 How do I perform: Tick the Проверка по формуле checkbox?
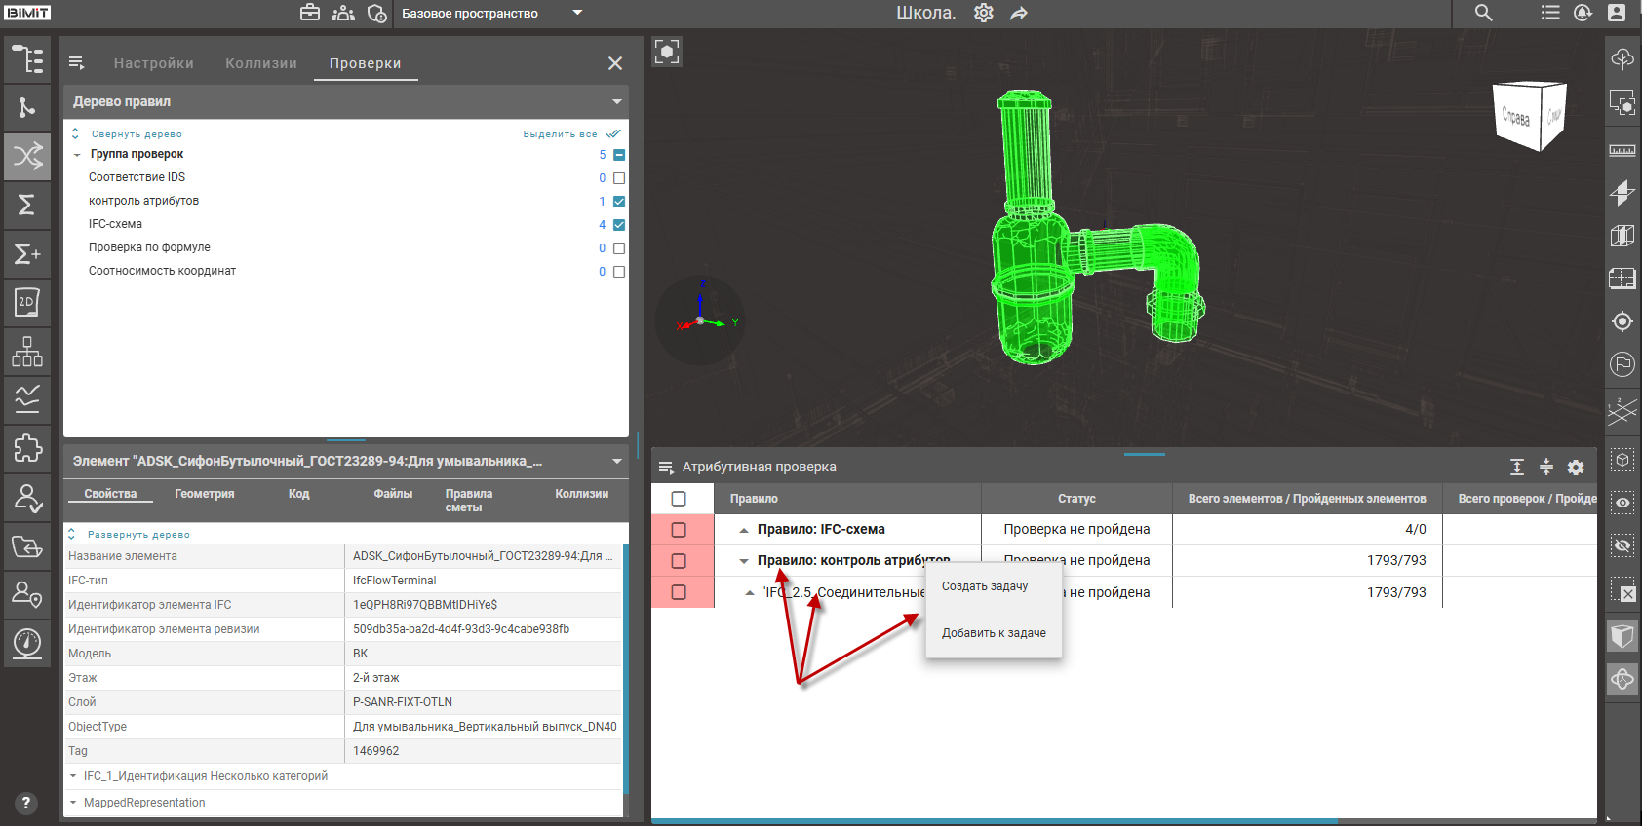619,248
